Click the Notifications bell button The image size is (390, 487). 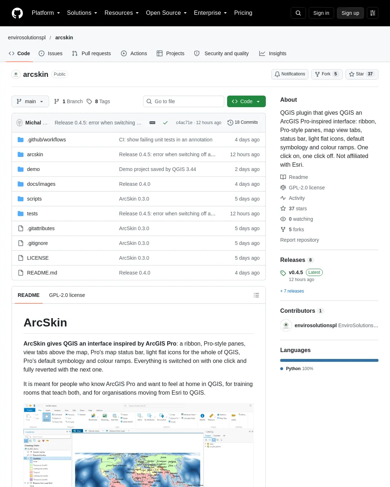click(290, 74)
